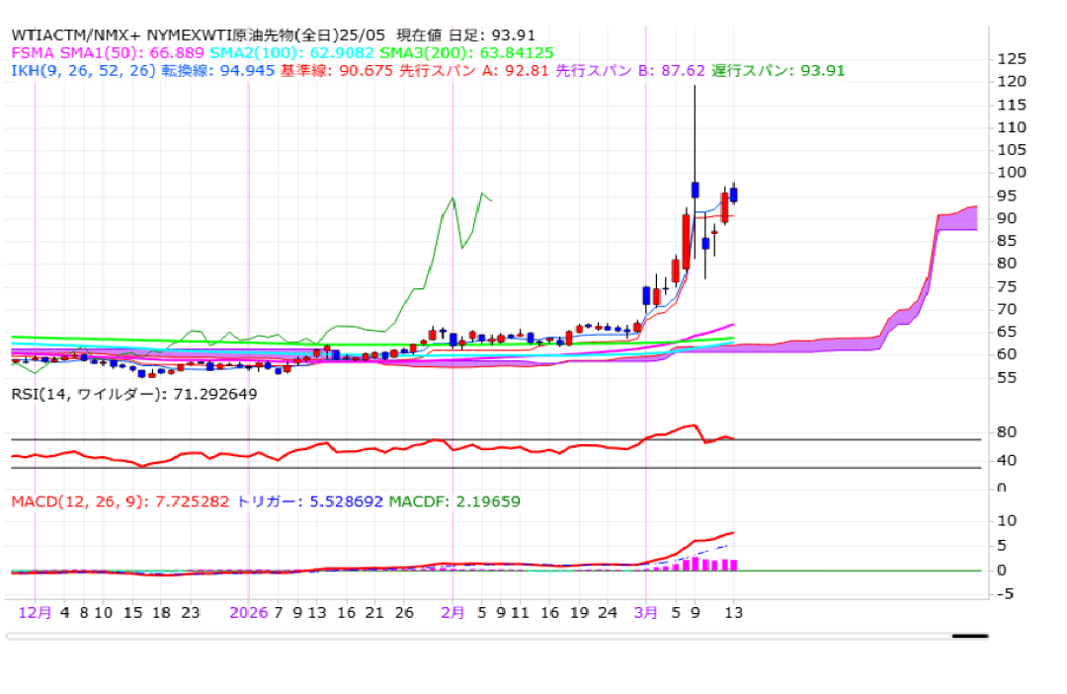Click the purple Ichimoku cloud at far right
The image size is (1067, 694).
click(x=956, y=222)
